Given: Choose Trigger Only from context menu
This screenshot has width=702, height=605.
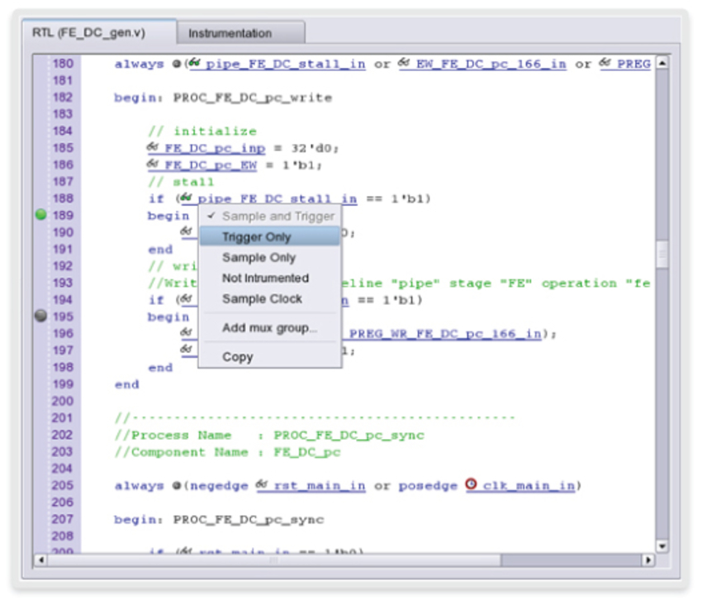Looking at the screenshot, I should pos(257,237).
